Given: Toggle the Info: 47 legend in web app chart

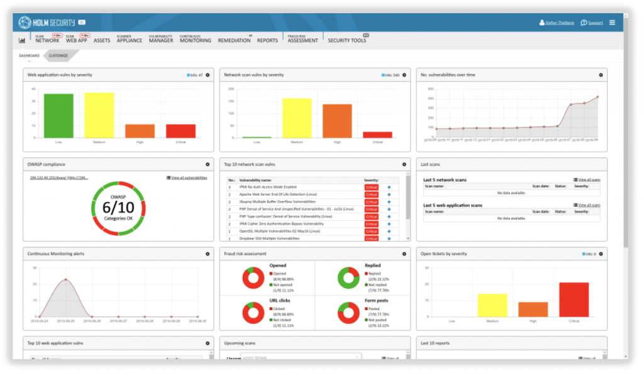Looking at the screenshot, I should (x=195, y=75).
